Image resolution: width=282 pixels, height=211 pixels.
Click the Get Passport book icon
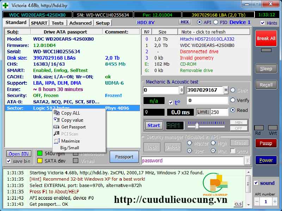click(56, 127)
